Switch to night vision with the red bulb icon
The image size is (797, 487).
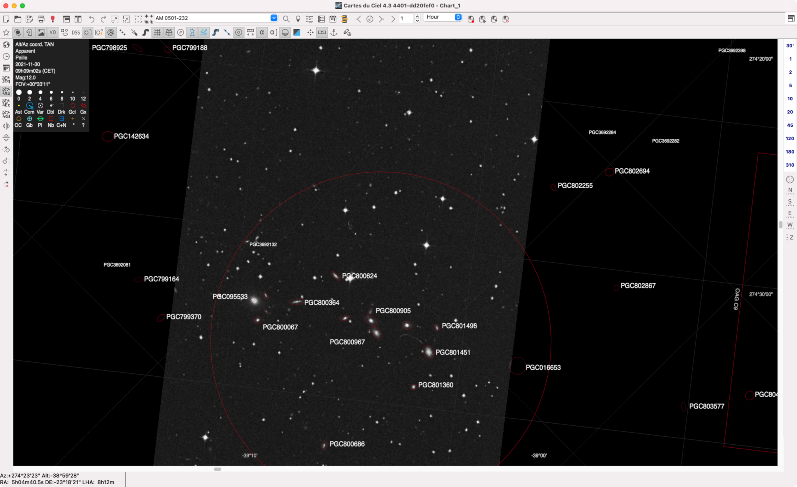(53, 19)
